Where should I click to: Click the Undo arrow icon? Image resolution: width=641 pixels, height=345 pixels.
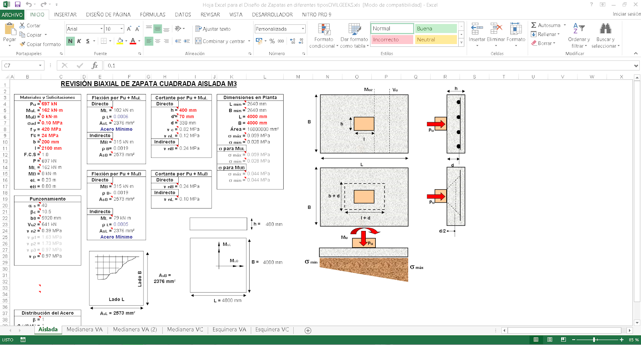click(x=28, y=4)
